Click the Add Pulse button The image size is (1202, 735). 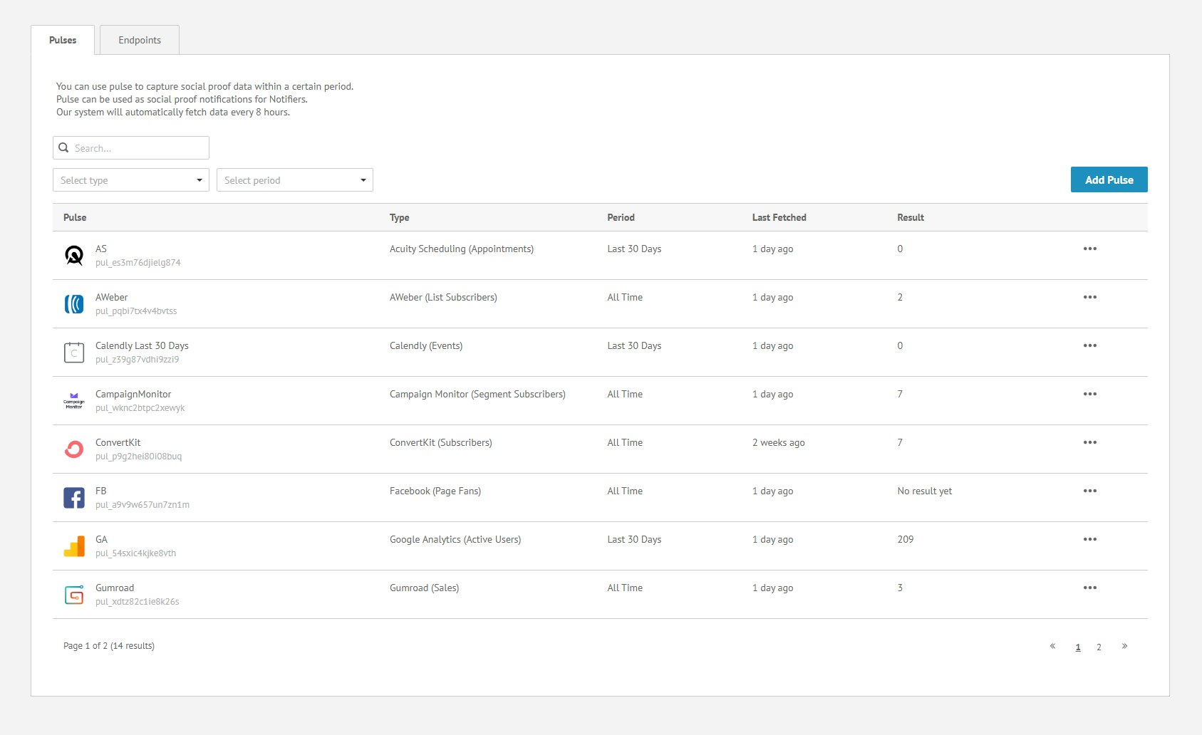(x=1109, y=179)
